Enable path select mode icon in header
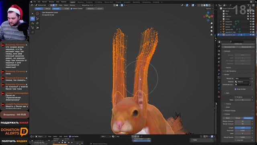Screen dimensions: 257x145 point(51,5)
